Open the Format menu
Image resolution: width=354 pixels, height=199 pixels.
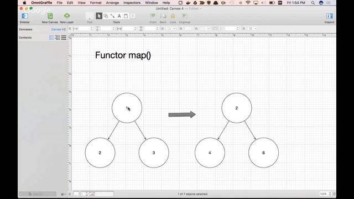96,3
